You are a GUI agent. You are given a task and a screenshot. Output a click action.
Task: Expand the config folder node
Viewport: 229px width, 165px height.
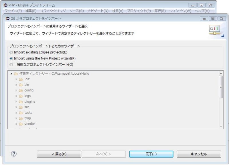tap(16, 90)
